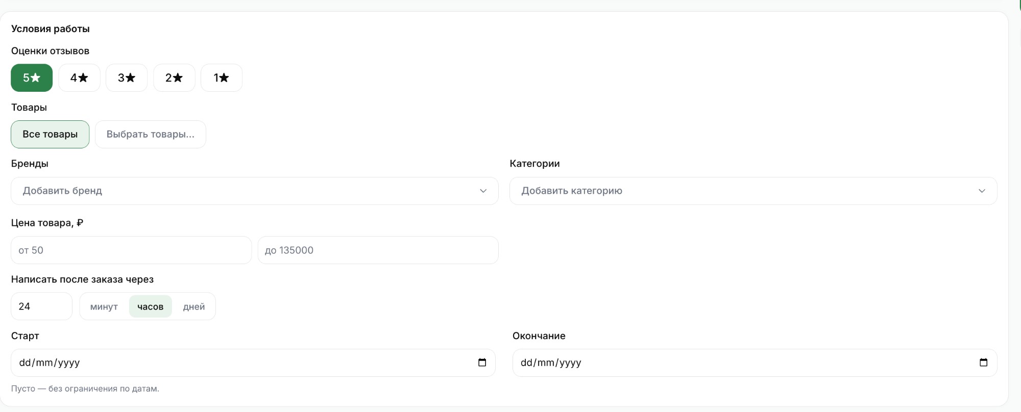Screen dimensions: 1021x412
Task: Open the calendar picker in Окончание field
Action: pyautogui.click(x=983, y=363)
